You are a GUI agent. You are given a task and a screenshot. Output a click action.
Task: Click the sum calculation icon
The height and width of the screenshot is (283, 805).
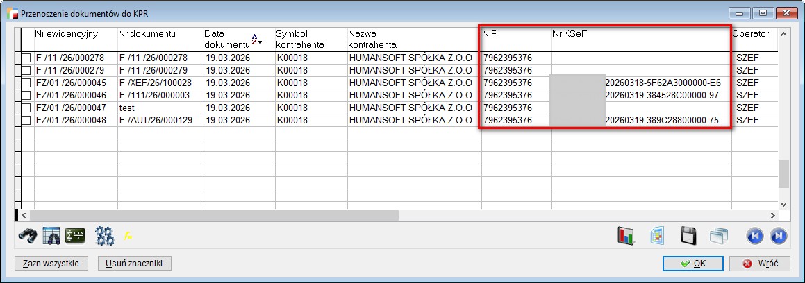click(x=74, y=236)
